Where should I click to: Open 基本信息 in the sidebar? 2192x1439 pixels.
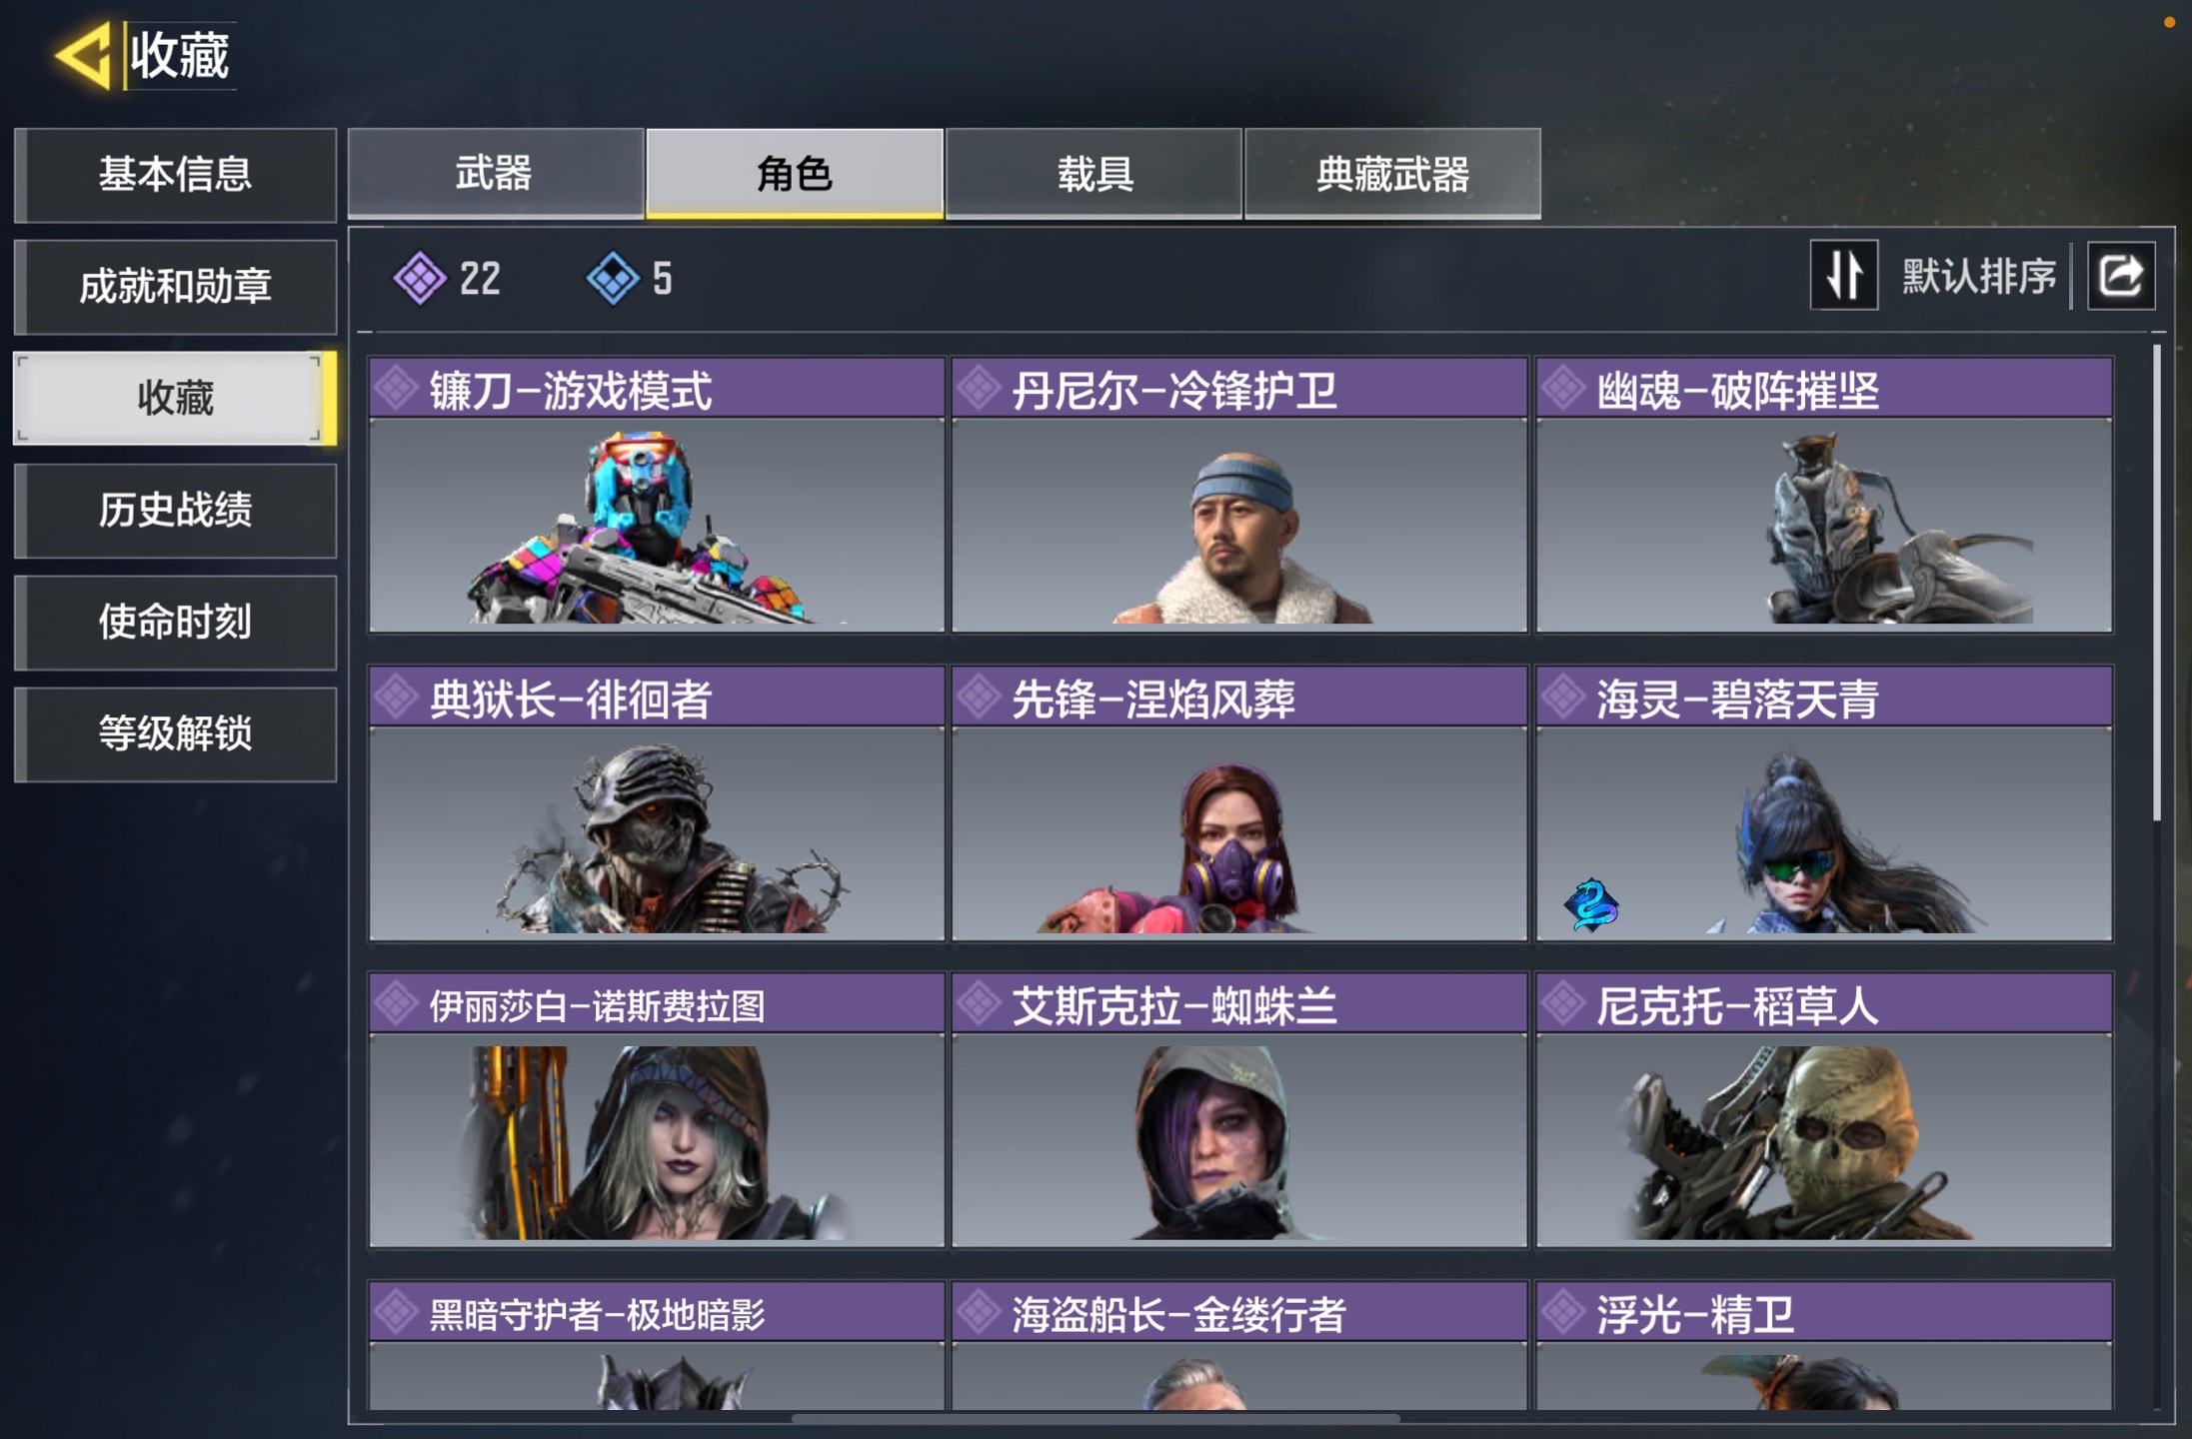coord(175,175)
